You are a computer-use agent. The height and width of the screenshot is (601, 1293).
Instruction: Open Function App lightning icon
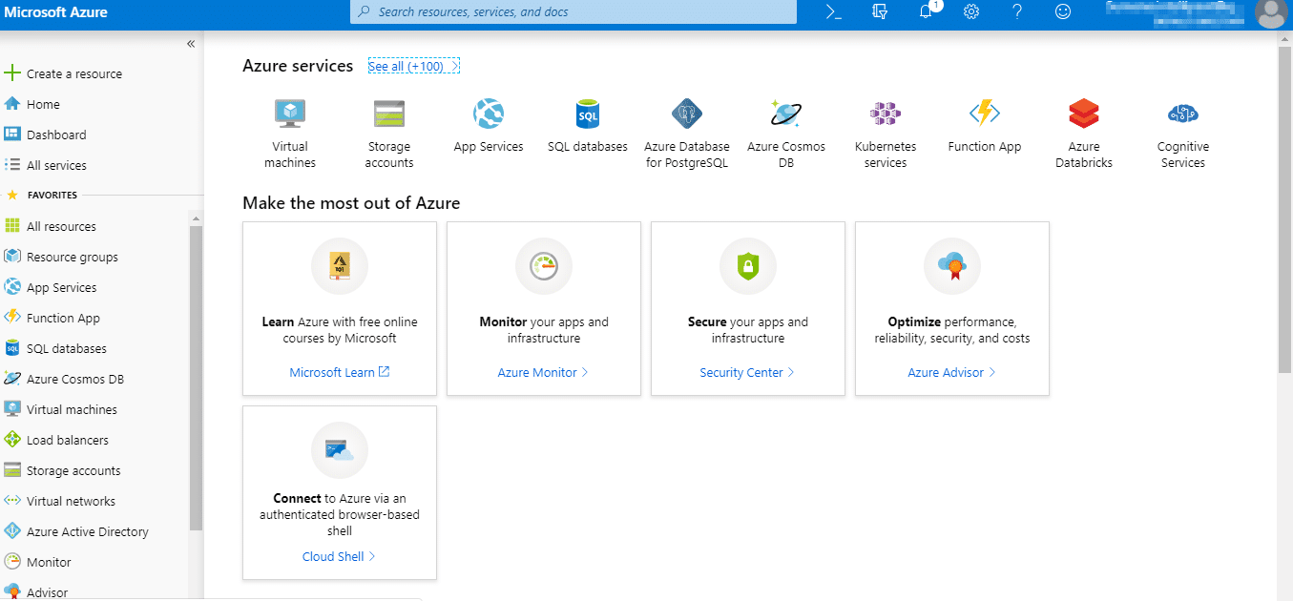click(985, 114)
